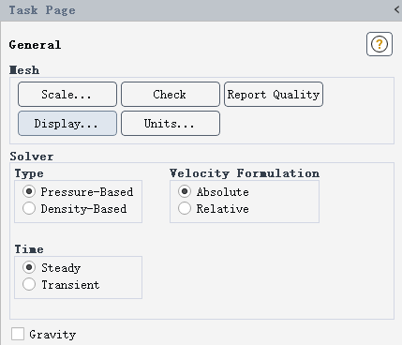
Task: Open the mesh Display... dialog
Action: (67, 124)
